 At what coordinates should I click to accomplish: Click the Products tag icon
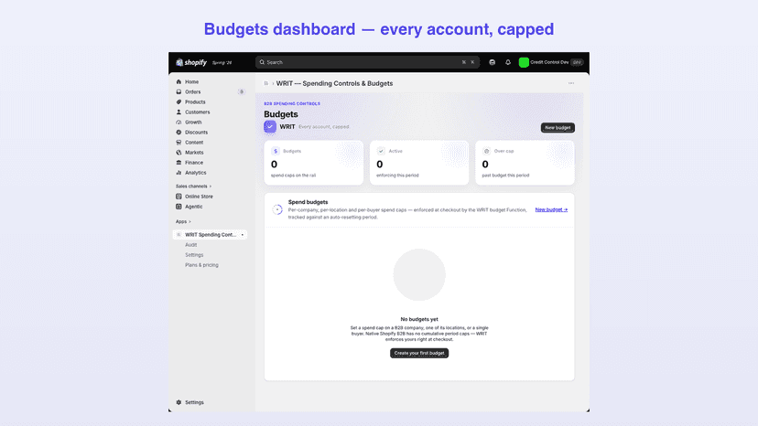[x=179, y=101]
